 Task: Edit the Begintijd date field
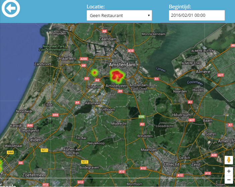tap(197, 15)
